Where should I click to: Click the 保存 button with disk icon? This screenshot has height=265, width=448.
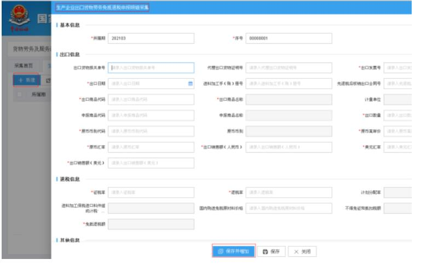(271, 251)
